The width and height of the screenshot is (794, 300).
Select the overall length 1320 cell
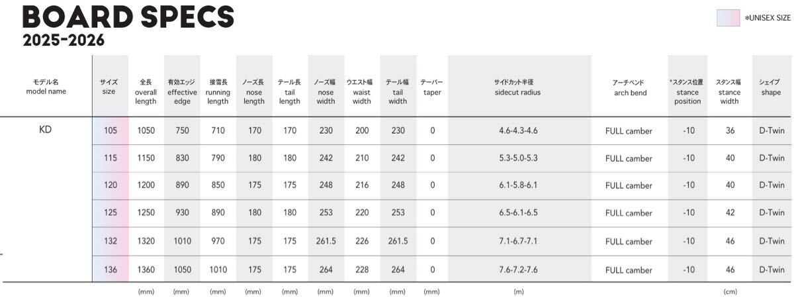coord(146,242)
